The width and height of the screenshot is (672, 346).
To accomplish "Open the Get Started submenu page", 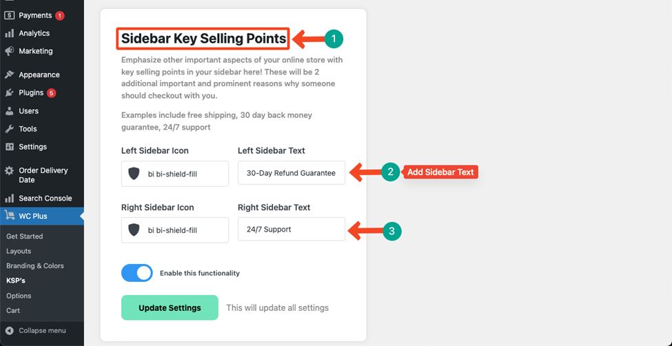I will pos(24,236).
